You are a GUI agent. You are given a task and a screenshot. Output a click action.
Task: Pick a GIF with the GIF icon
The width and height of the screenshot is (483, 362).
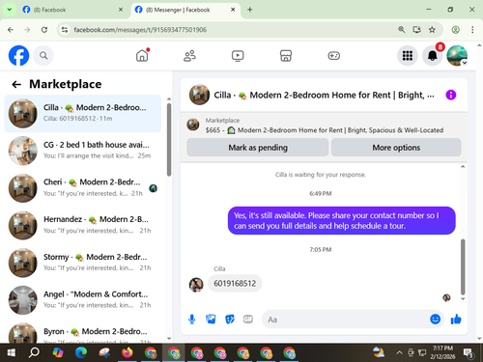248,320
